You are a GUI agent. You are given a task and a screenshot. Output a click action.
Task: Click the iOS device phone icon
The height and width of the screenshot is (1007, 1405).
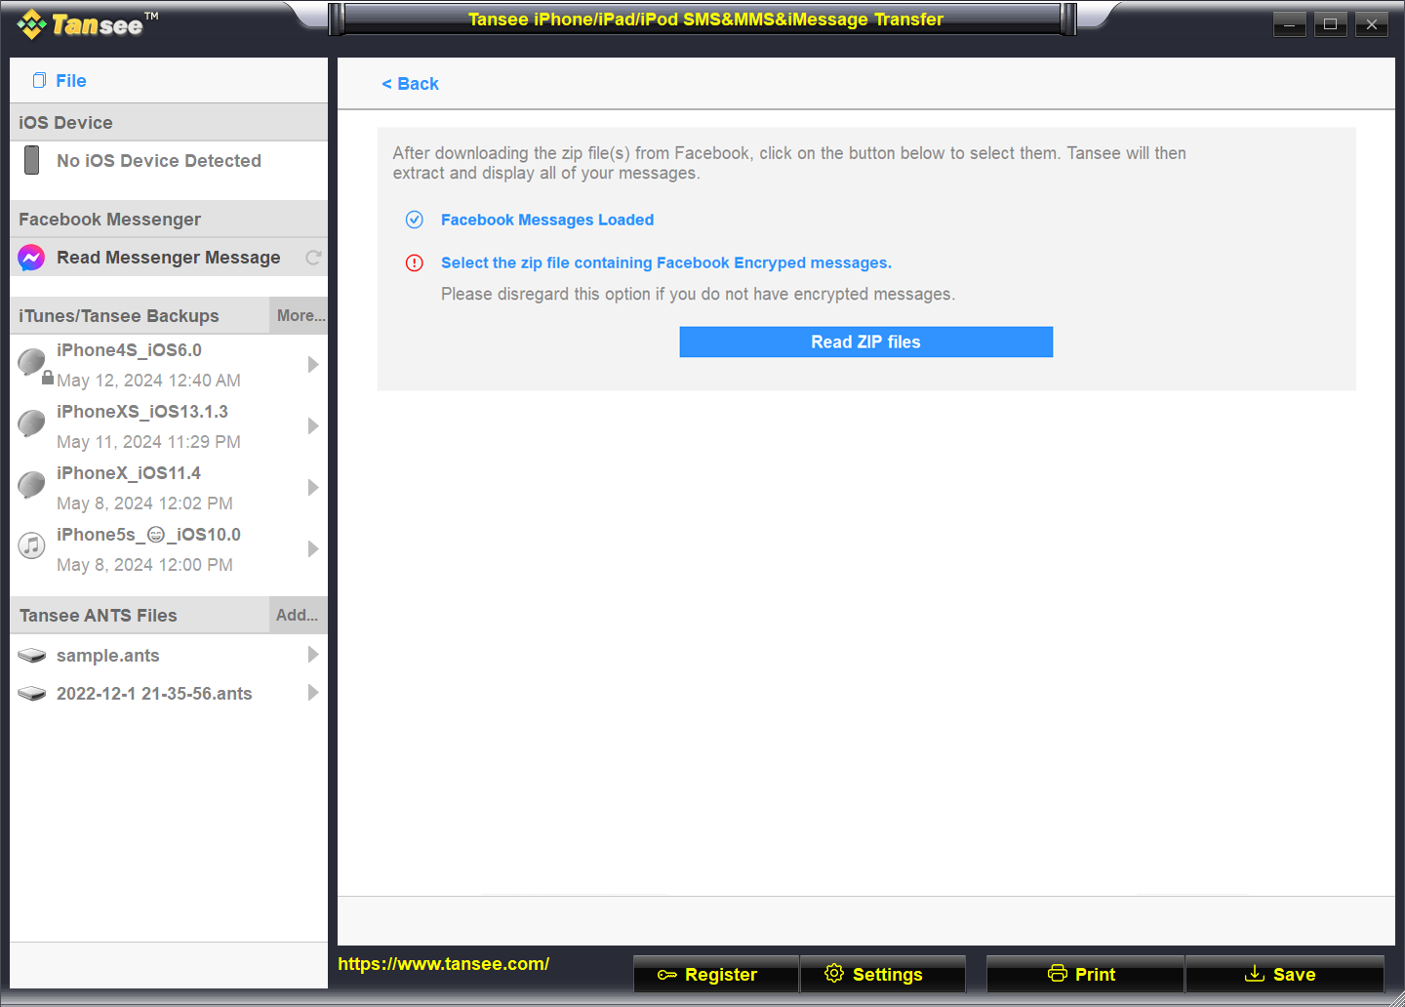coord(32,160)
